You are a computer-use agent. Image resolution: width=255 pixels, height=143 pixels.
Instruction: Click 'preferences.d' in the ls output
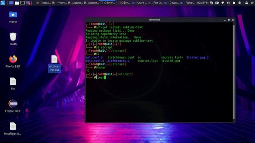coord(118,61)
